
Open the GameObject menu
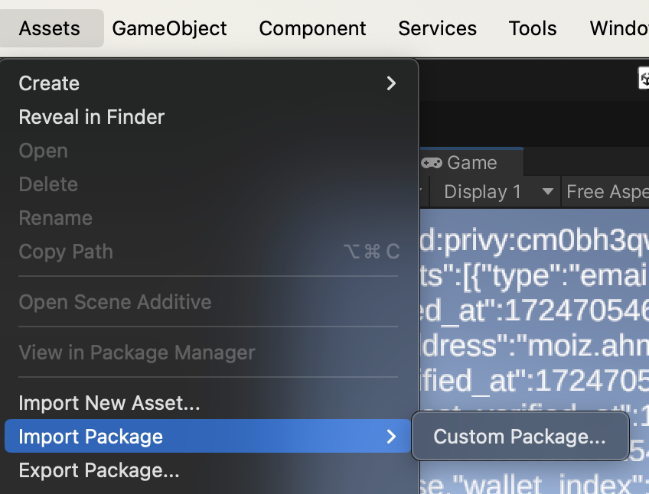(169, 28)
